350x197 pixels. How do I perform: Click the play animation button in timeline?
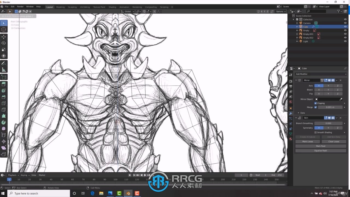[145, 175]
